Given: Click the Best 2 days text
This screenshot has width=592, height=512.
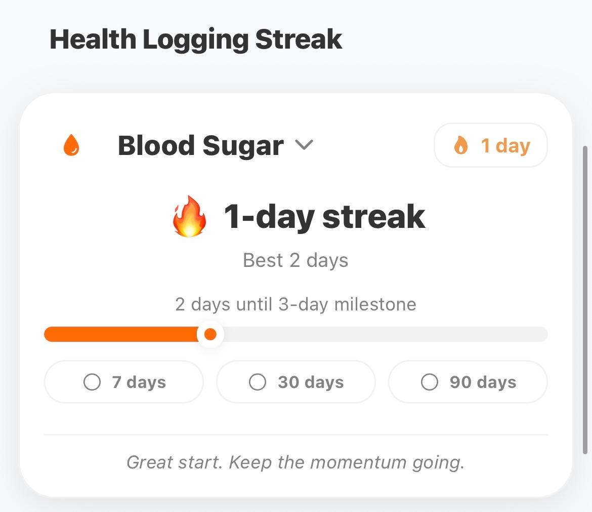Looking at the screenshot, I should (295, 260).
